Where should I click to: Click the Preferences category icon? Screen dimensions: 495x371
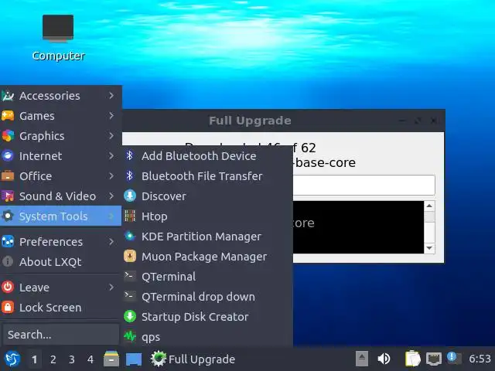click(8, 242)
